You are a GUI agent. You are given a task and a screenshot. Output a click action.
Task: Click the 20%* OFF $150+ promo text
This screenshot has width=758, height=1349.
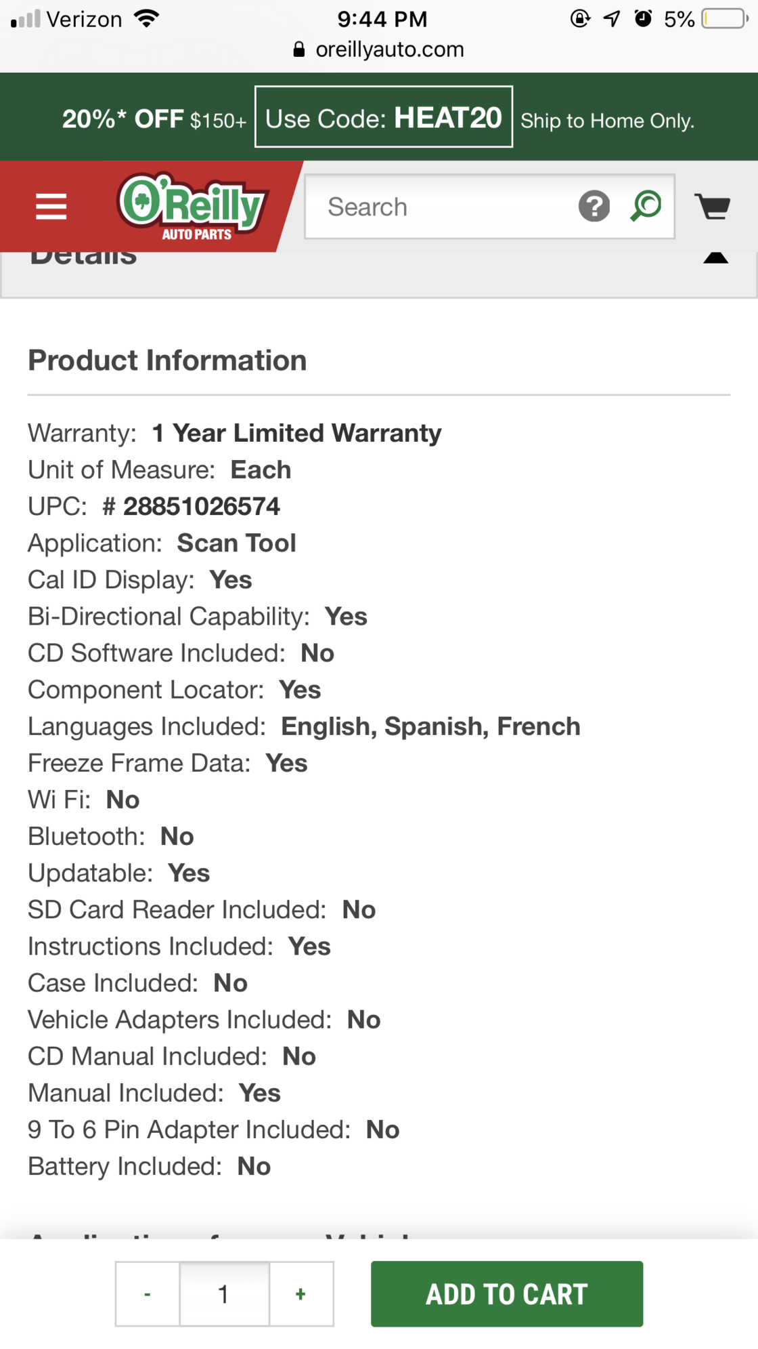(154, 119)
